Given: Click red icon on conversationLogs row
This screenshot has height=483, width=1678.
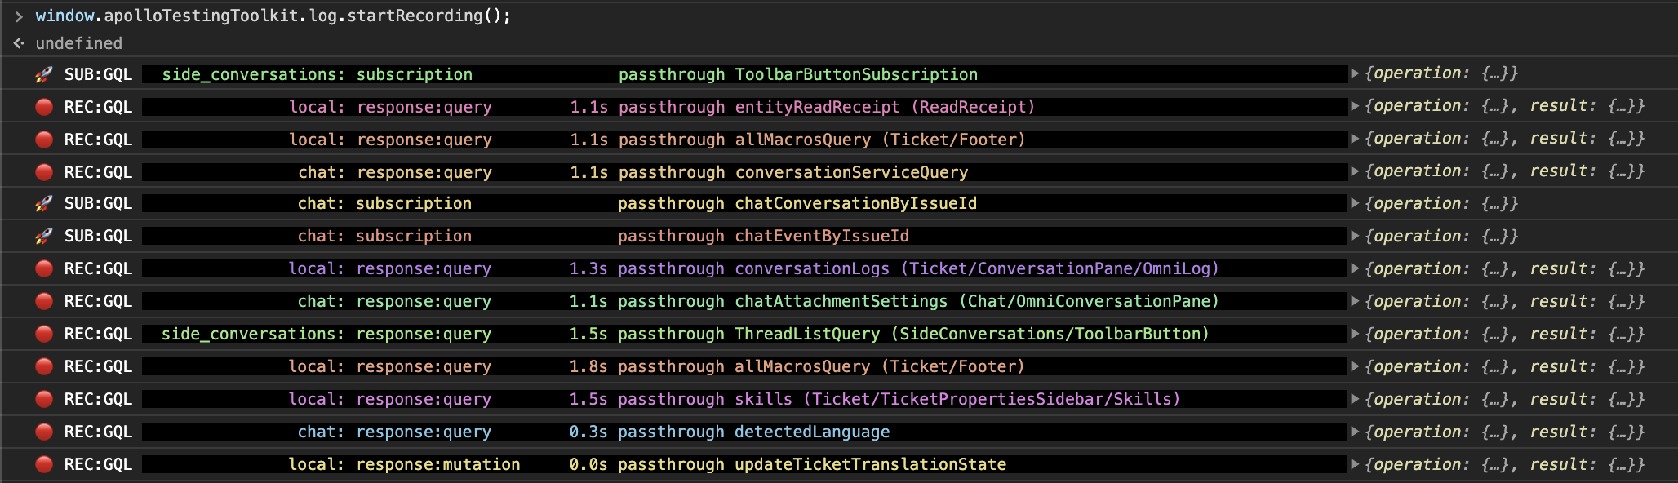Looking at the screenshot, I should click(x=44, y=268).
